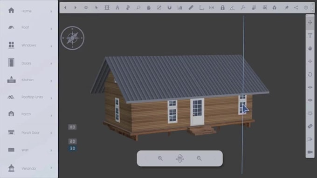The image size is (317, 178).
Task: Select the pointer cursor tool
Action: coord(96,7)
